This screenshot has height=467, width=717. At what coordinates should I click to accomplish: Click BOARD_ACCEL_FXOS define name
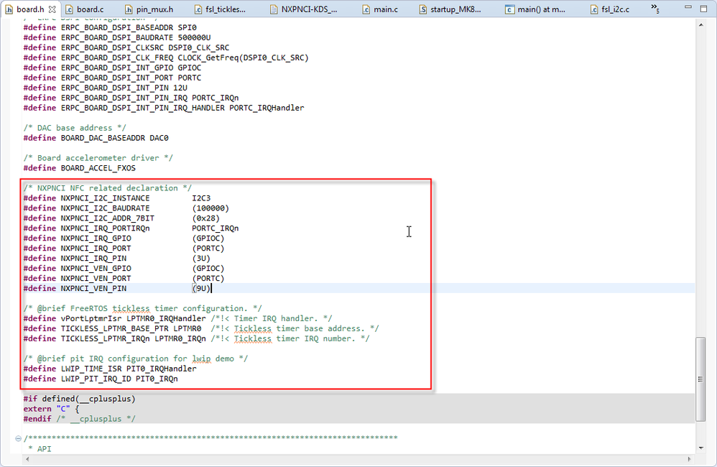point(98,168)
